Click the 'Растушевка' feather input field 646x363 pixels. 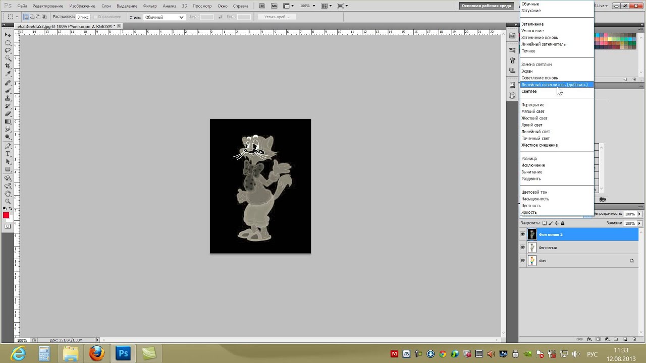pos(83,17)
